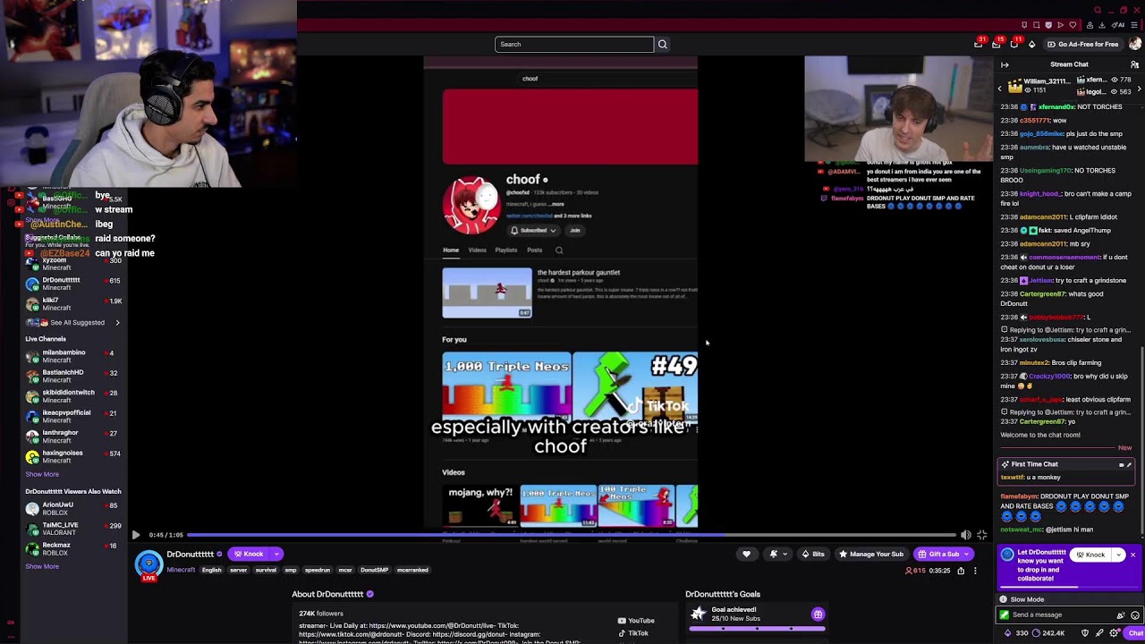Click the browser heart bookmark icon
Viewport: 1145px width, 644px height.
1073,25
